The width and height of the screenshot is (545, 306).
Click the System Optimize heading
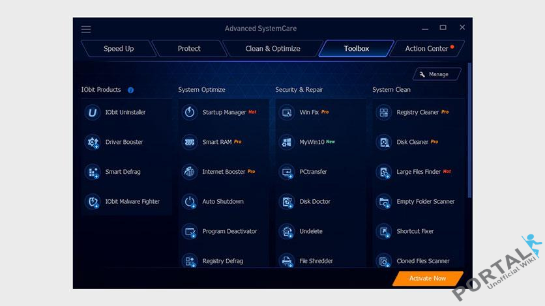[201, 90]
